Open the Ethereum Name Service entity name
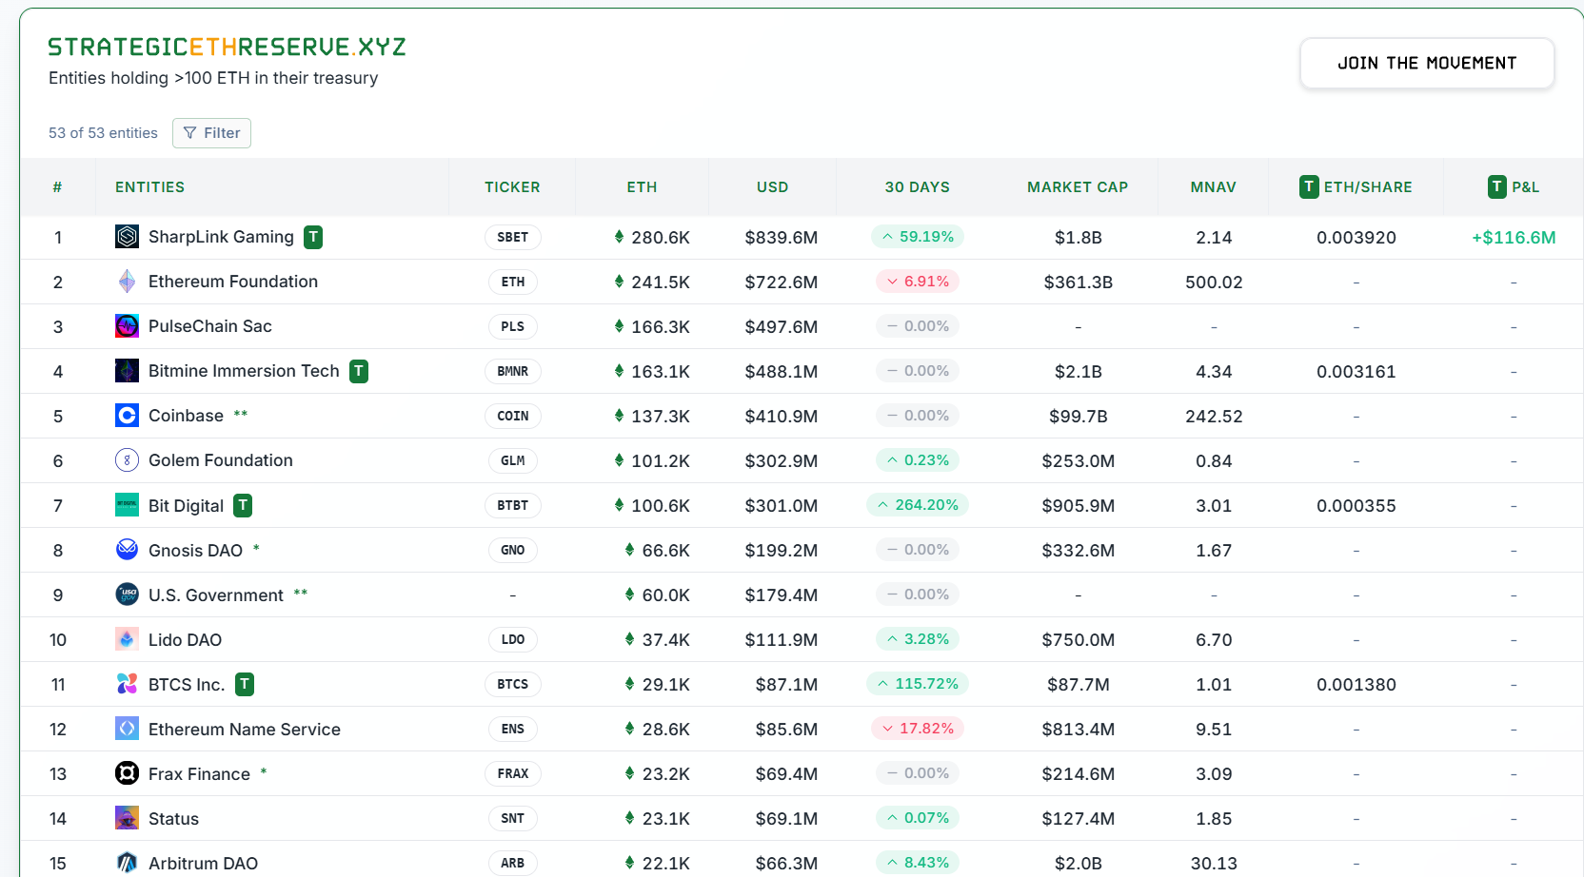The image size is (1584, 877). coord(245,730)
